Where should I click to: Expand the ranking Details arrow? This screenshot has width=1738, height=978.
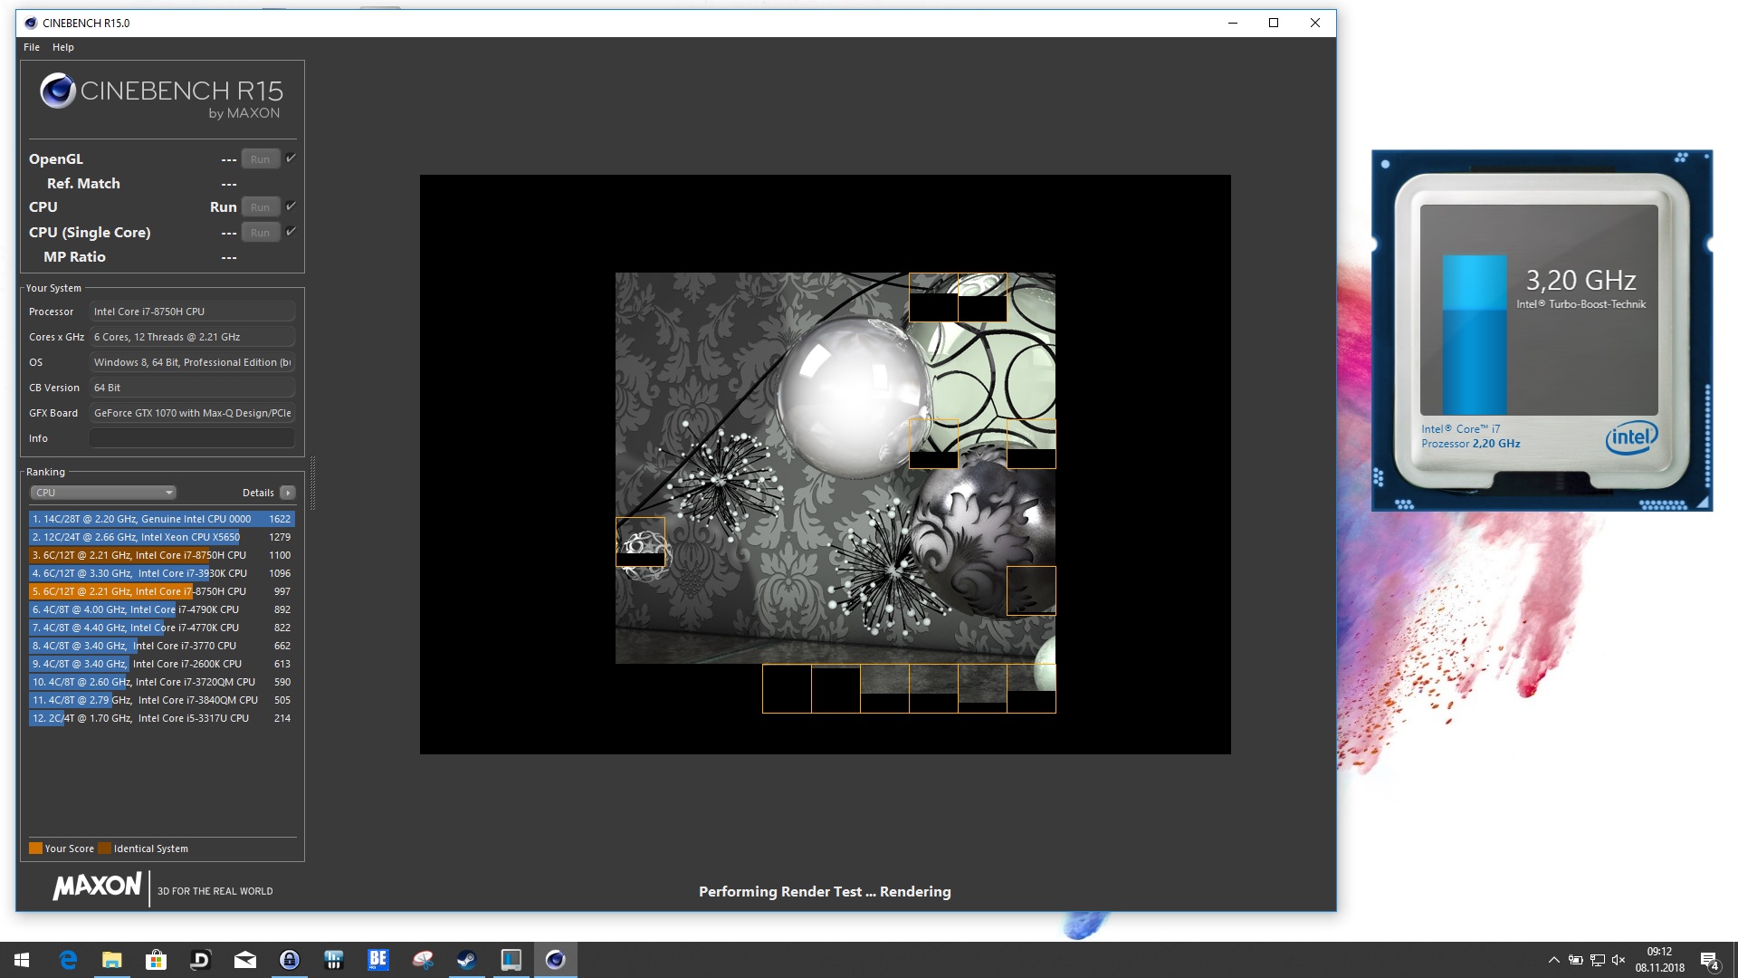point(288,493)
